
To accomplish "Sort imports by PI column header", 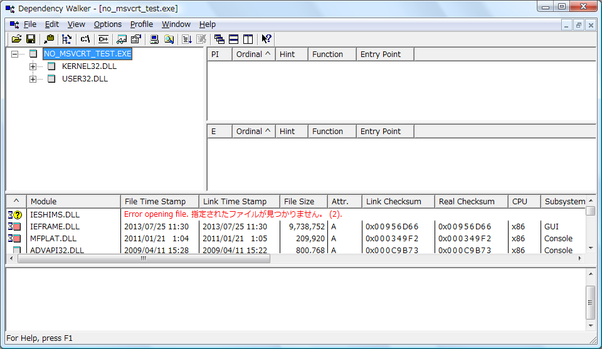I will pyautogui.click(x=219, y=55).
